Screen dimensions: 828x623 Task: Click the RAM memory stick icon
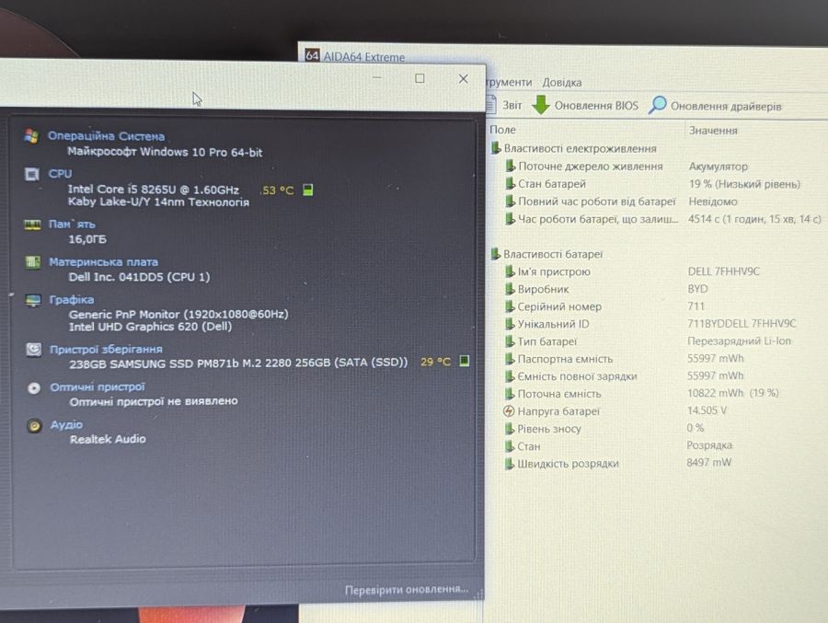point(32,225)
